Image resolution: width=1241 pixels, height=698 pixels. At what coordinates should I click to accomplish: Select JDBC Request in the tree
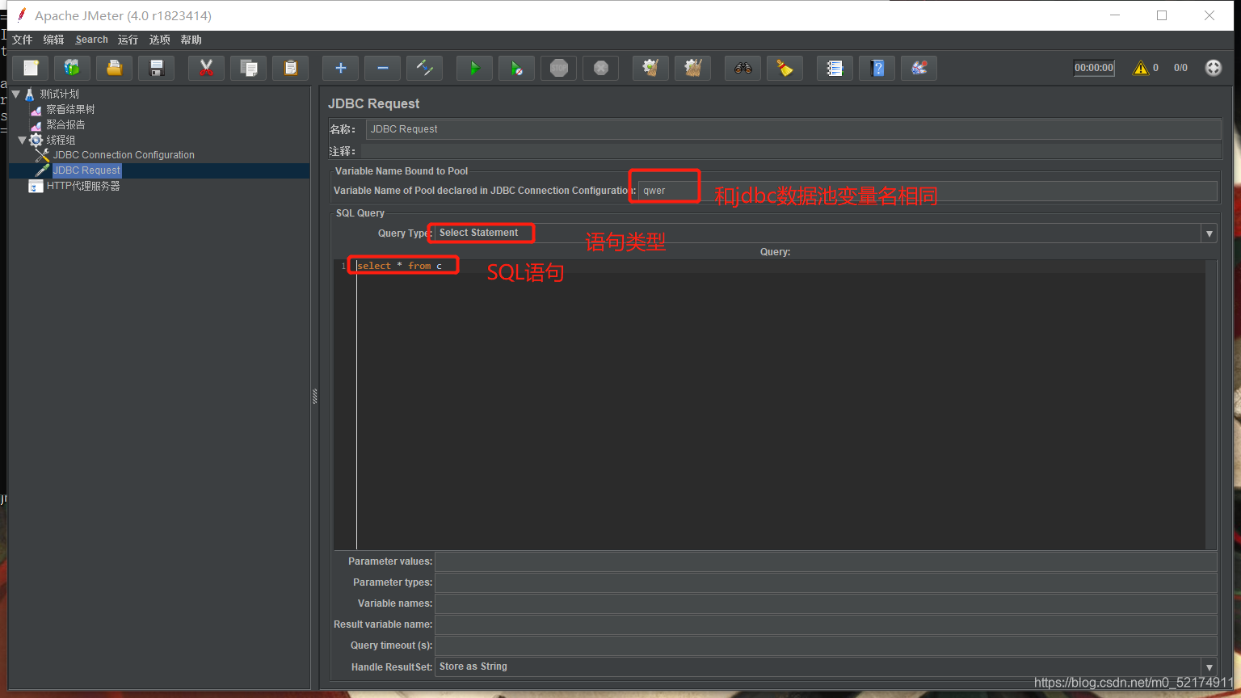click(86, 170)
